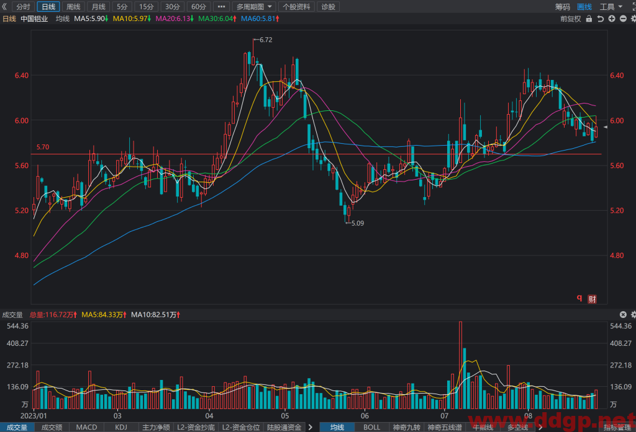This screenshot has height=432, width=636.
Task: Click the current price marker arrow on the right axis
Action: 606,127
